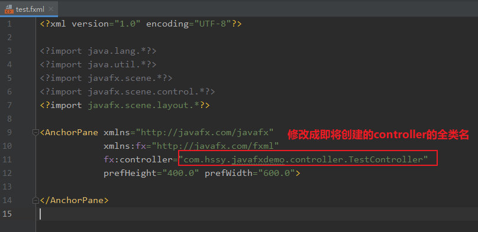Click the prefWidth="600.0" attribute
This screenshot has width=478, height=232.
(x=250, y=174)
